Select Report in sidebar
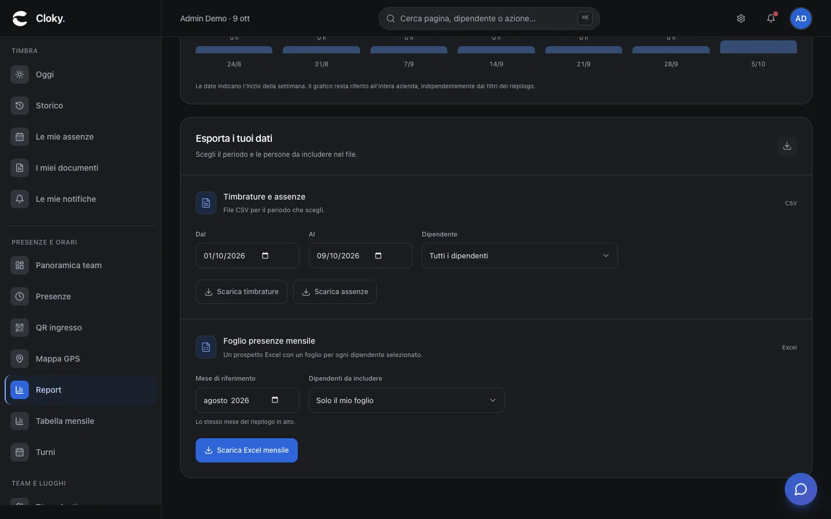The height and width of the screenshot is (519, 831). [80, 390]
